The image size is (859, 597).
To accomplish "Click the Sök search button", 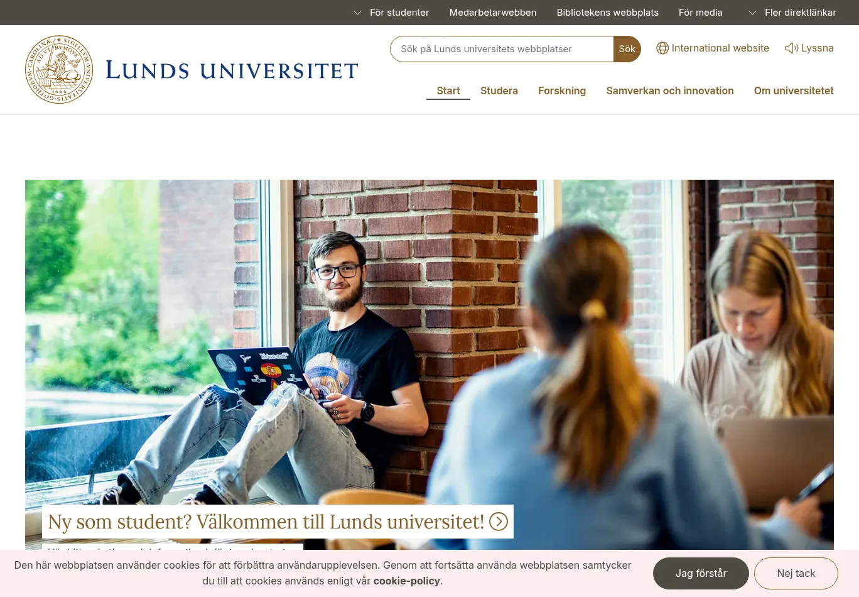I will point(627,49).
